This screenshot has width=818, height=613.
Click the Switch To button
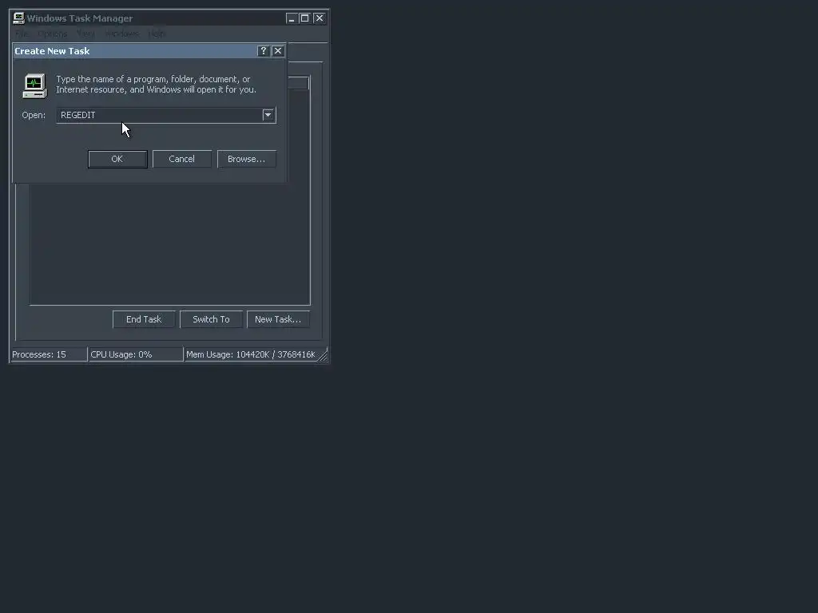pos(211,319)
